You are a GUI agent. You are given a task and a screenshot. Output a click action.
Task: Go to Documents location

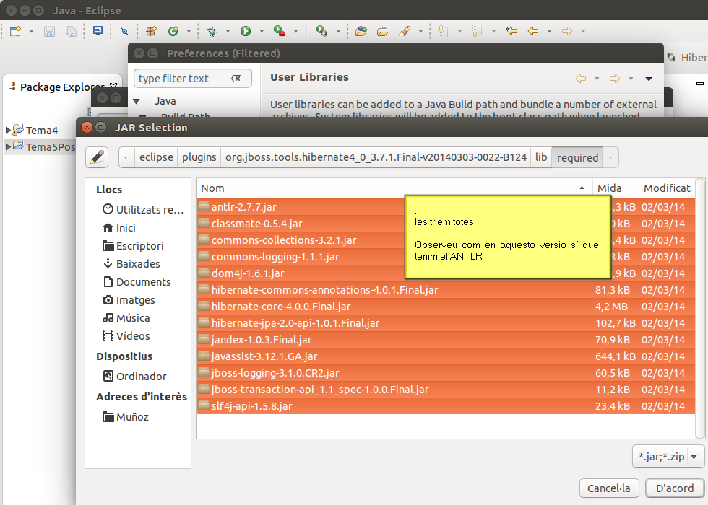pyautogui.click(x=137, y=282)
